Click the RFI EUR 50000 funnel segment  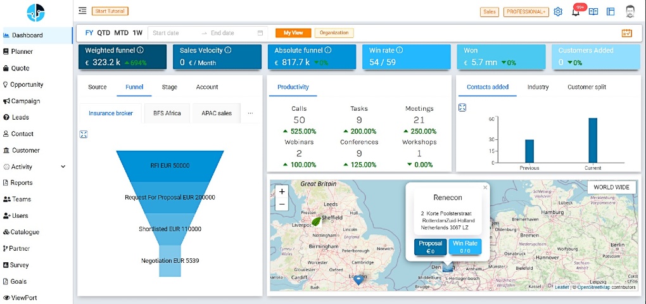point(170,165)
